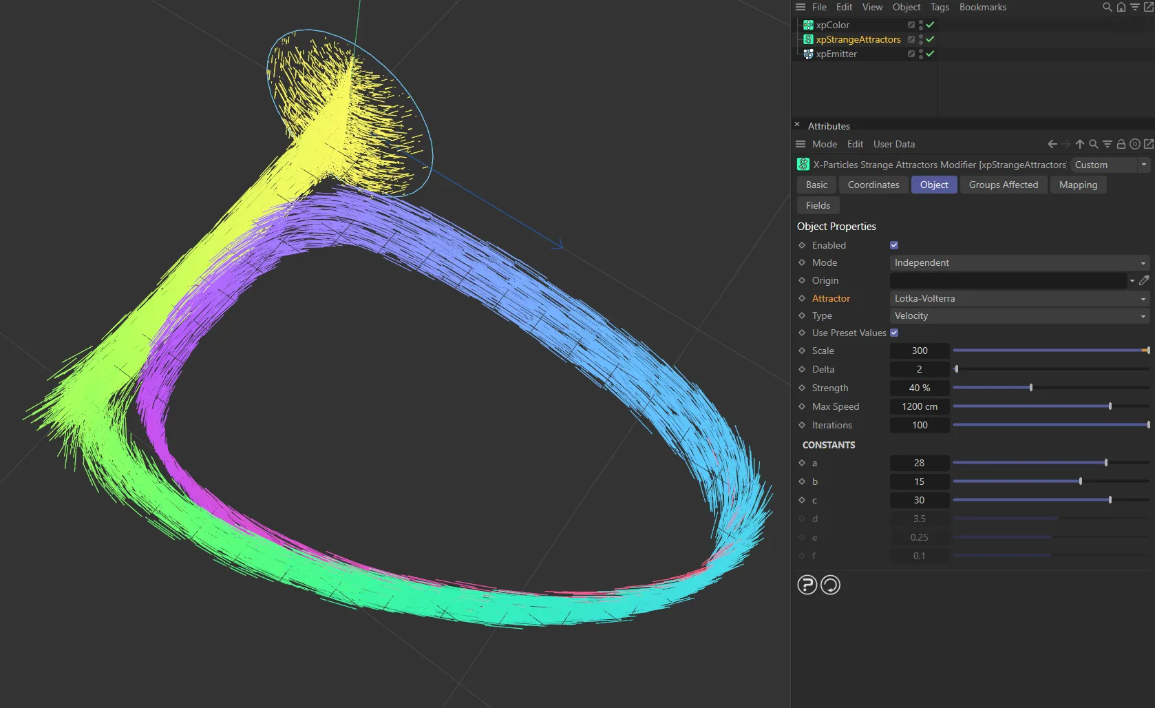Click the up arrow in Attributes toolbar

(1079, 144)
